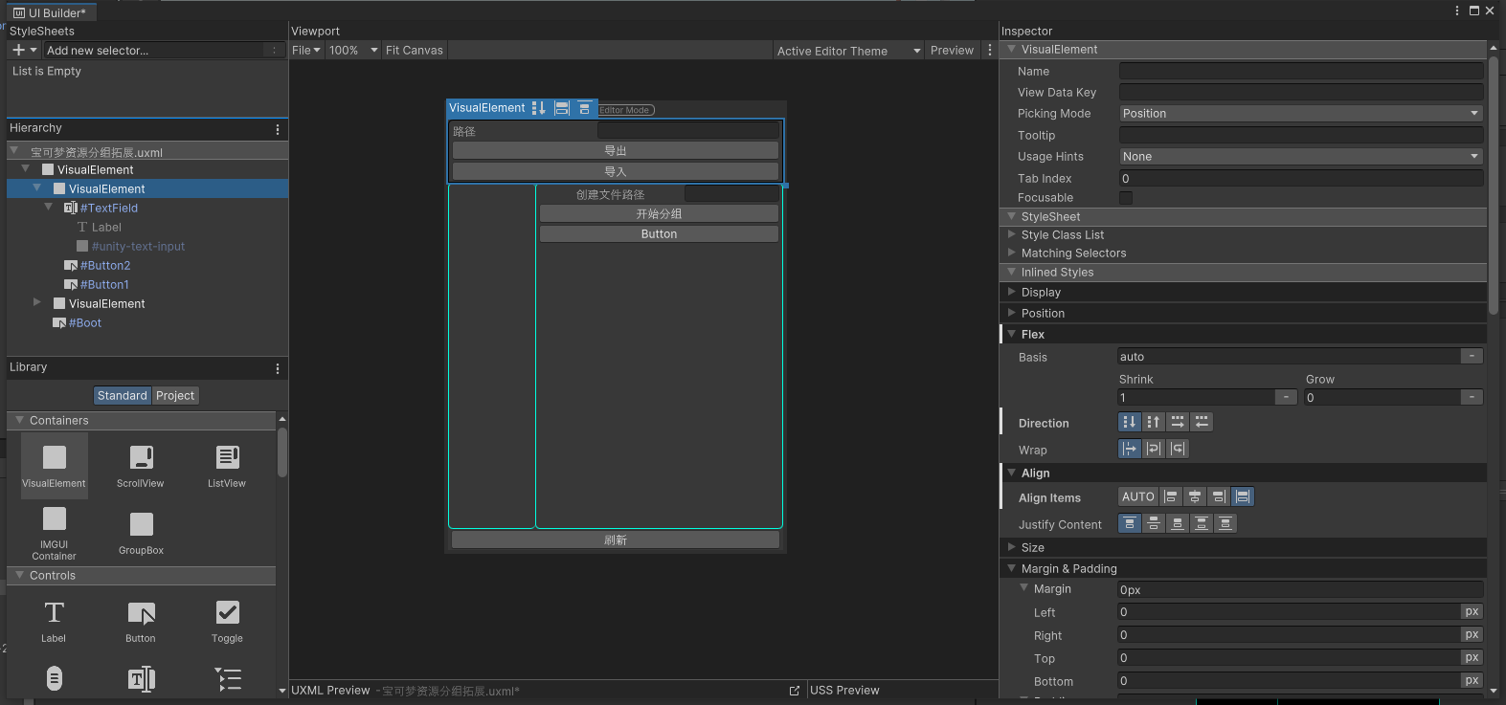
Task: Pick the TextField control icon in Library
Action: [142, 678]
